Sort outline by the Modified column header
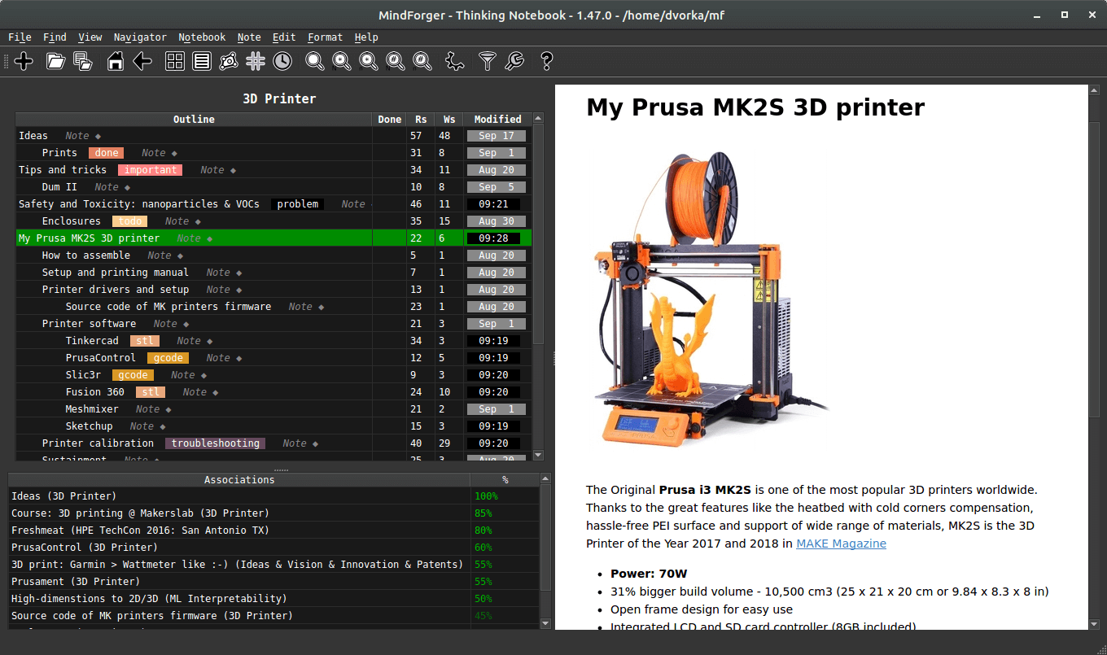The width and height of the screenshot is (1107, 655). [497, 119]
